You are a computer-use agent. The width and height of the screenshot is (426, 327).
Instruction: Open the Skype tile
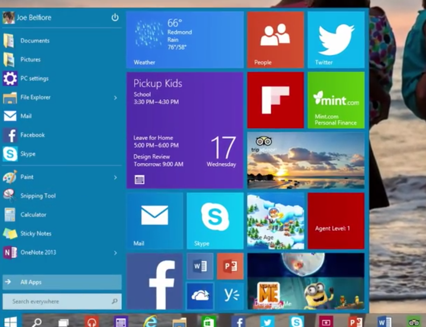[x=215, y=221]
